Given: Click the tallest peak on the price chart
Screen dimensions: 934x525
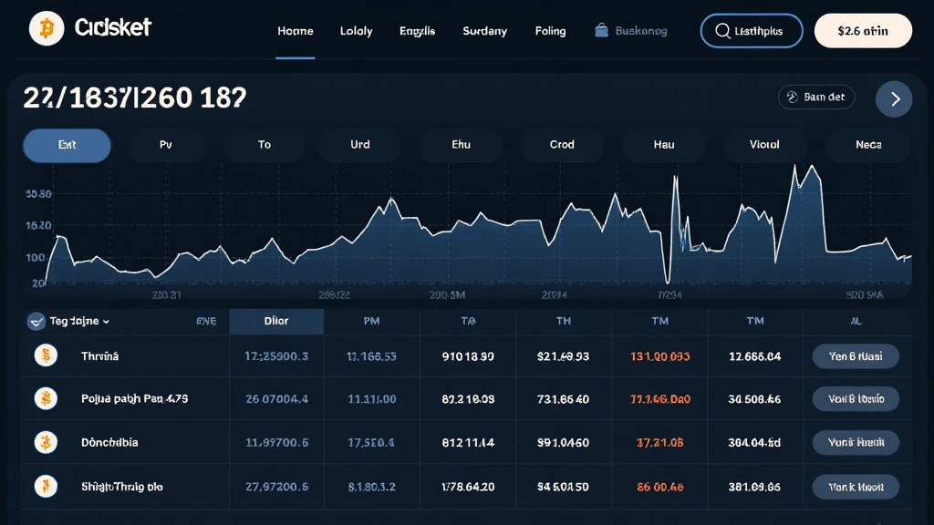Looking at the screenshot, I should pyautogui.click(x=795, y=168).
